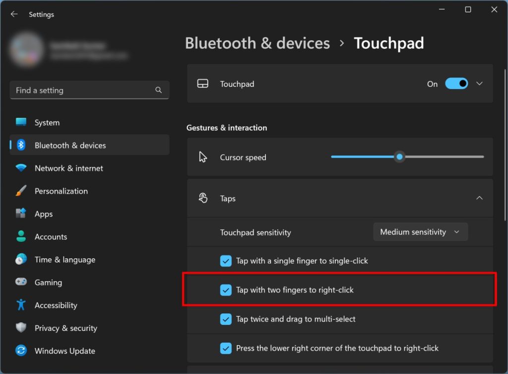Open Network & internet from the sidebar

22,168
